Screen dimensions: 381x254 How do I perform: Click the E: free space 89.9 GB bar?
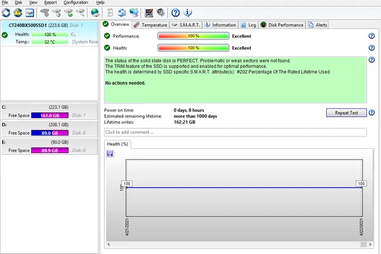pyautogui.click(x=50, y=150)
